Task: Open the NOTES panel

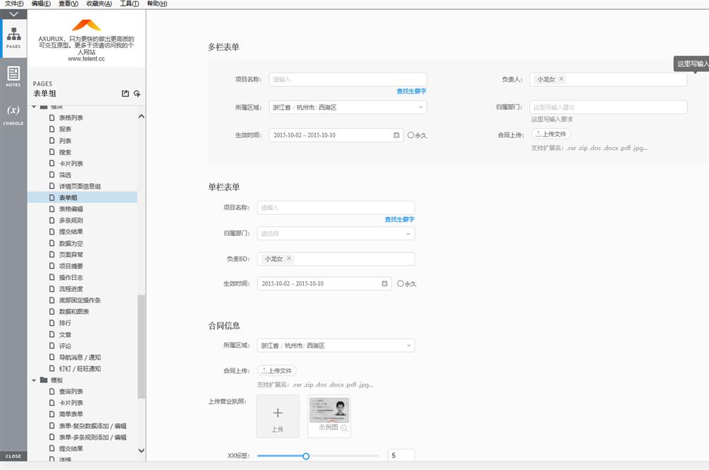Action: (x=13, y=76)
